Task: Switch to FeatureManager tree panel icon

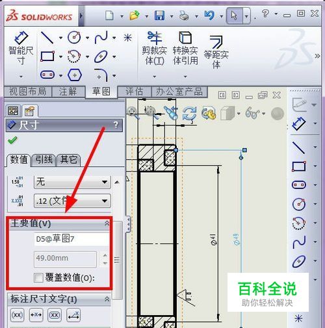Action: pos(13,111)
